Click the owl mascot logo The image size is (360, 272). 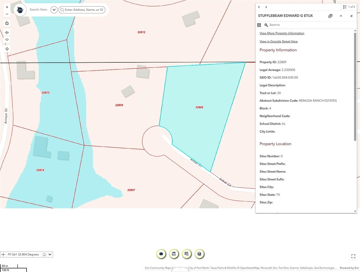coord(20,10)
